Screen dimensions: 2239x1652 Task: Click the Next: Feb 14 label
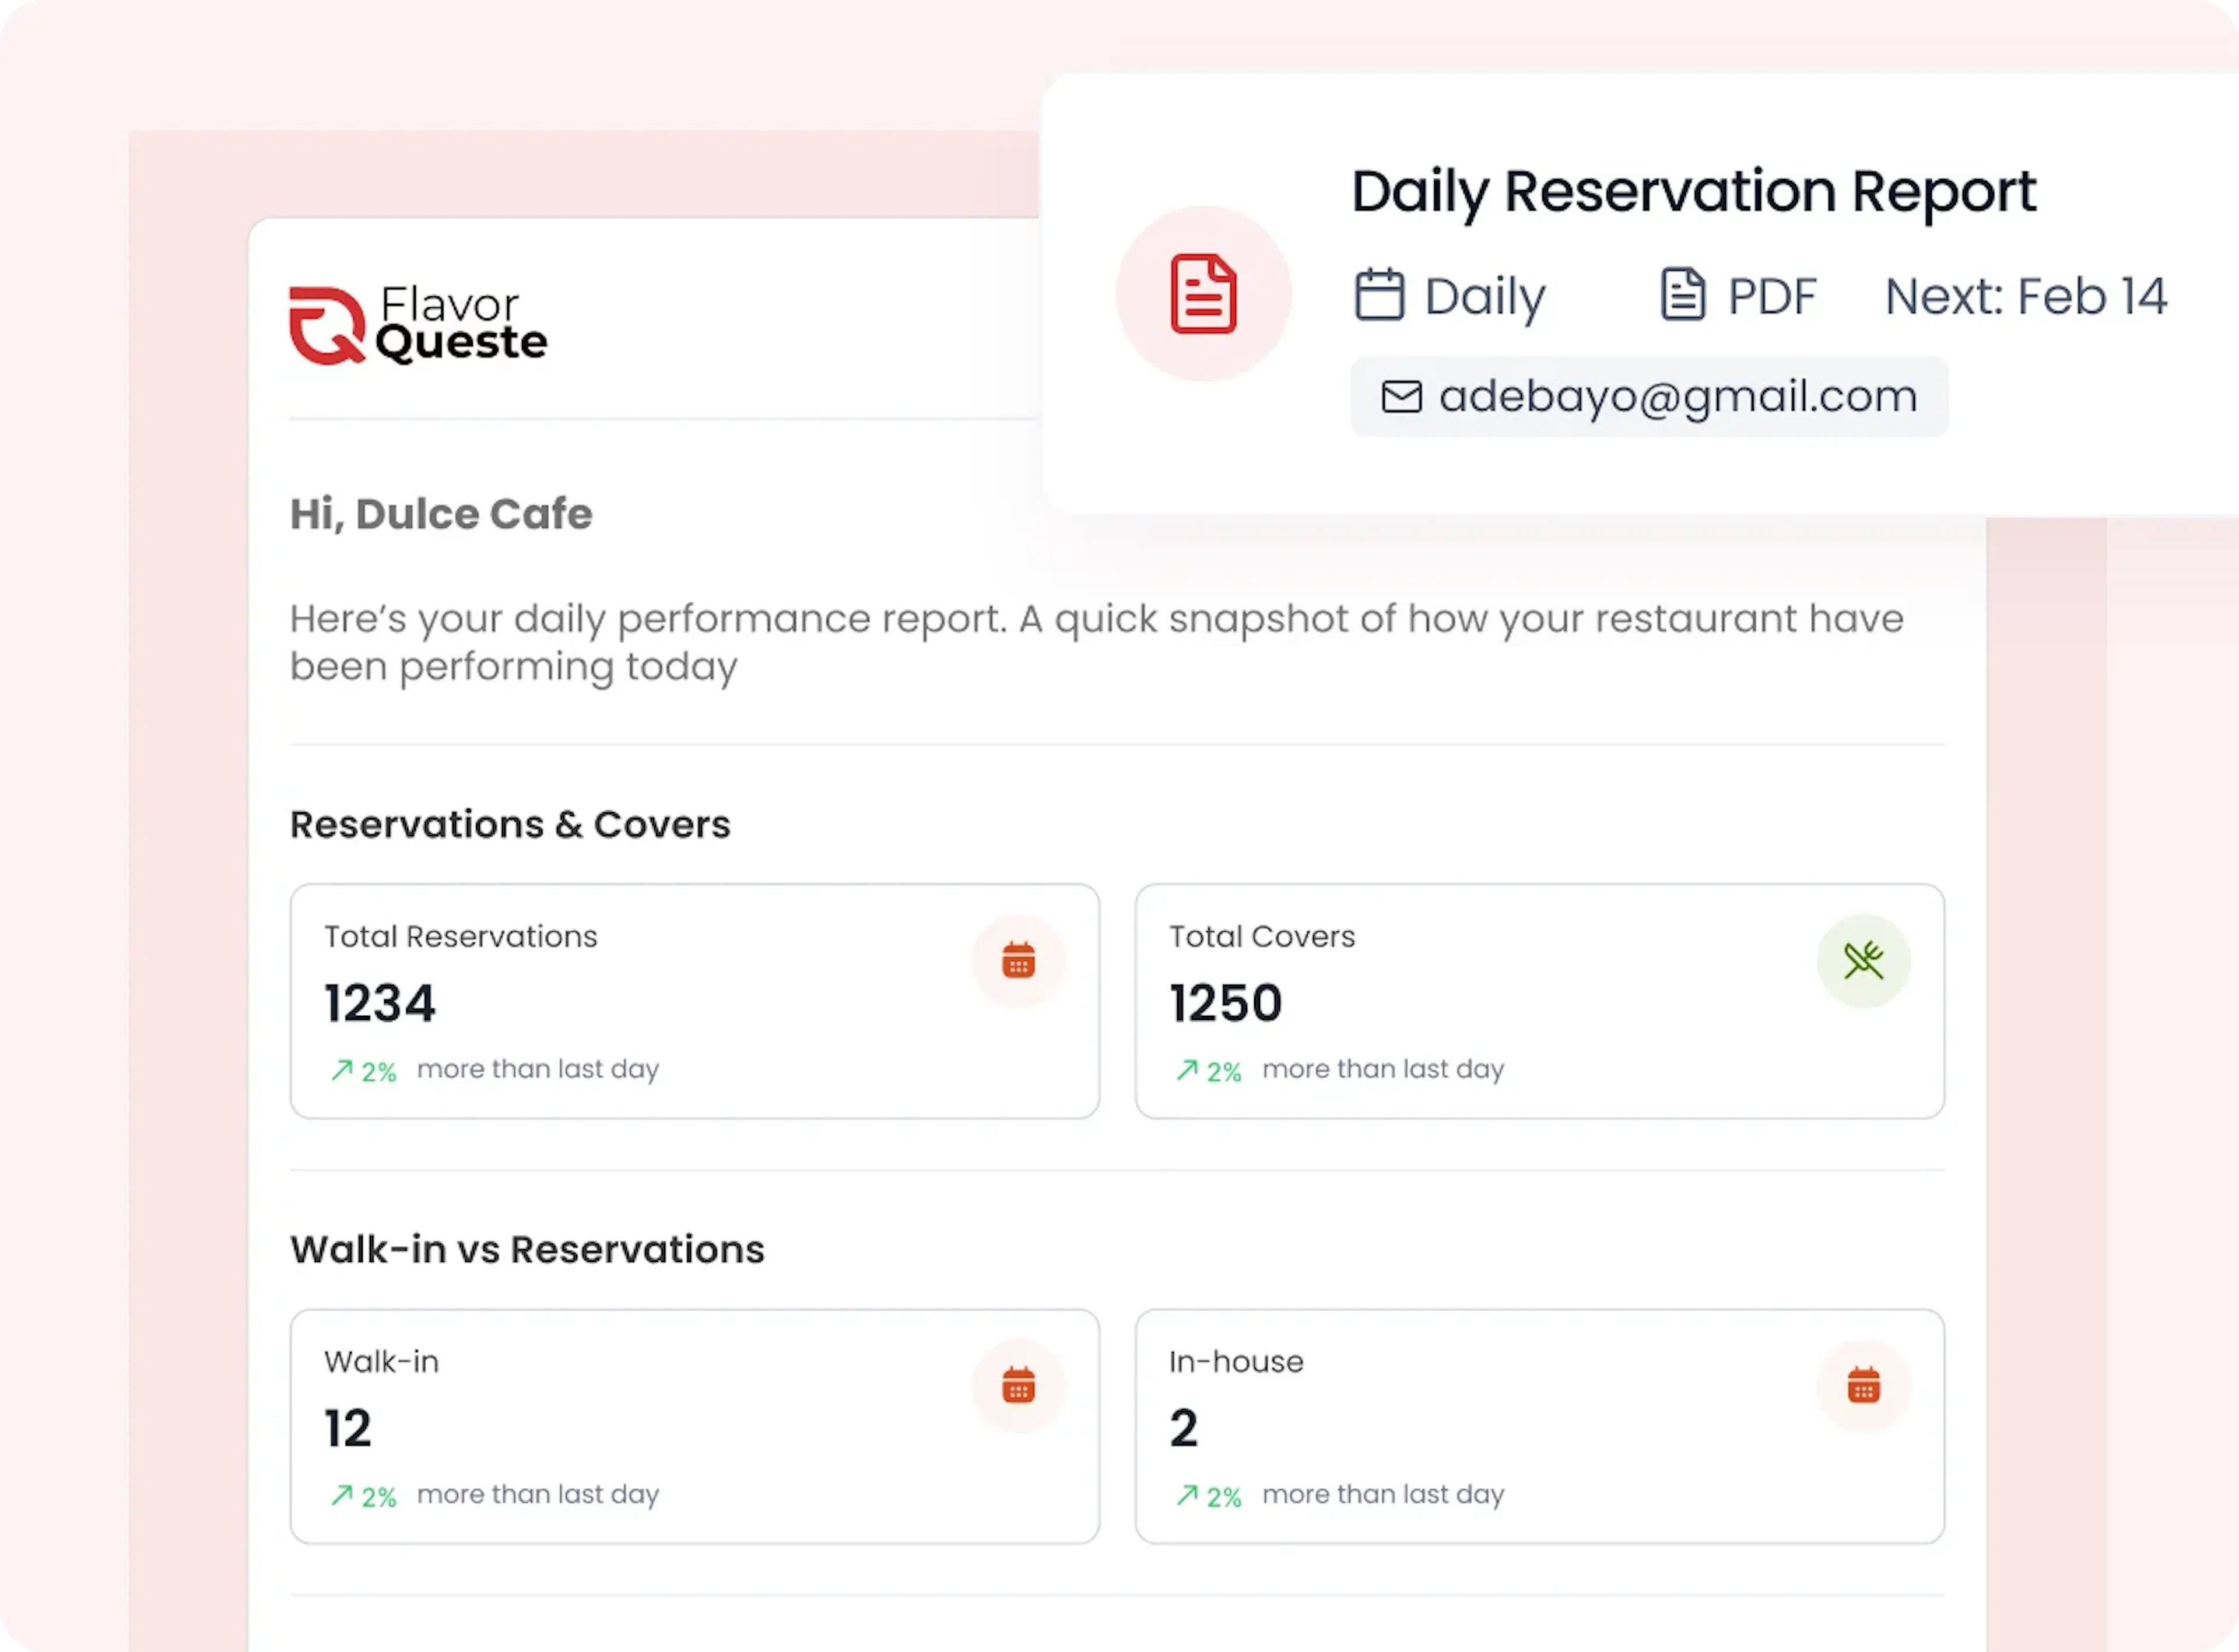[x=2025, y=296]
